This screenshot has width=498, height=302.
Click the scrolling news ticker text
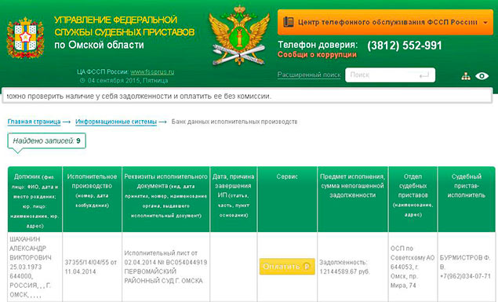pyautogui.click(x=139, y=96)
